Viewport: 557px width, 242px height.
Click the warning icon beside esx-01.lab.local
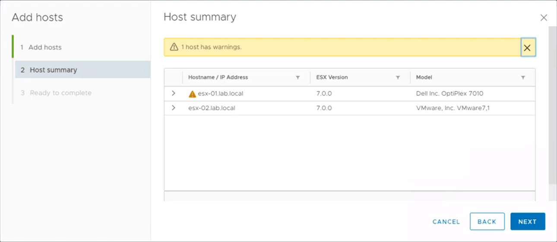192,94
